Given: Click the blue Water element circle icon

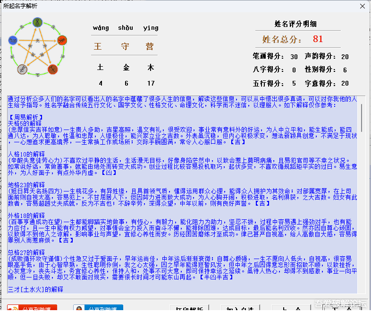Looking at the screenshot, I should (13, 40).
